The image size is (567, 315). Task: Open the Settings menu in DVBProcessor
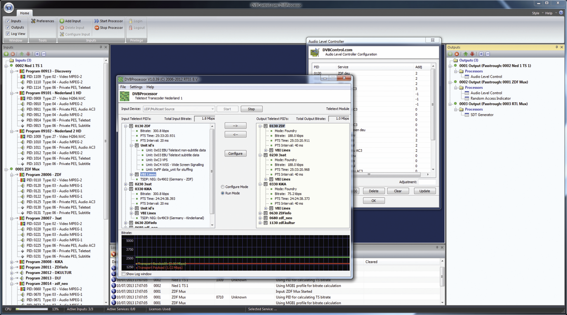pos(136,86)
